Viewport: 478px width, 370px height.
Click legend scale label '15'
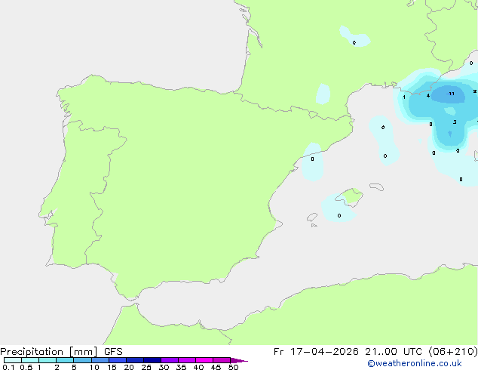(x=112, y=367)
